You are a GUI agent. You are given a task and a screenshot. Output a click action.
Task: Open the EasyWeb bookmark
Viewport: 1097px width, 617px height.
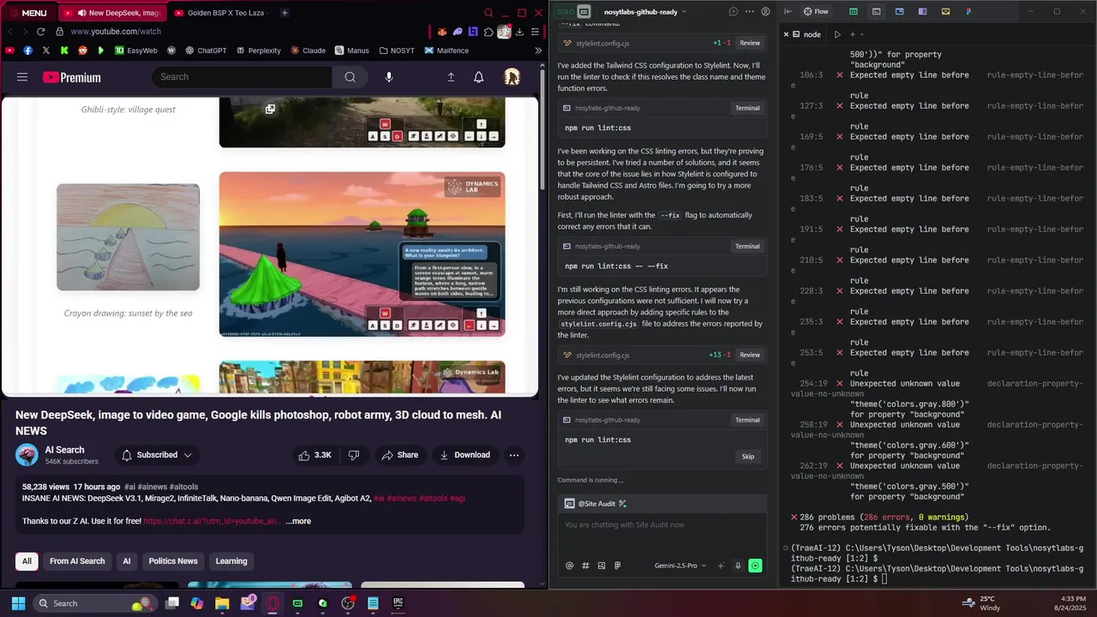pyautogui.click(x=136, y=51)
